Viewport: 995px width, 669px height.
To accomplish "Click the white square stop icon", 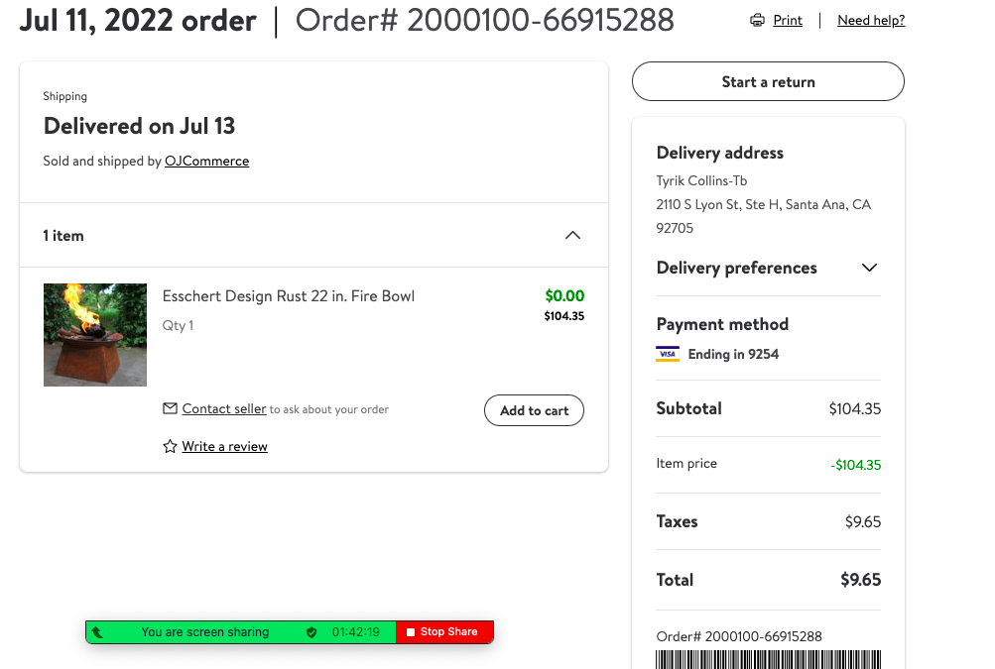I will pos(411,632).
